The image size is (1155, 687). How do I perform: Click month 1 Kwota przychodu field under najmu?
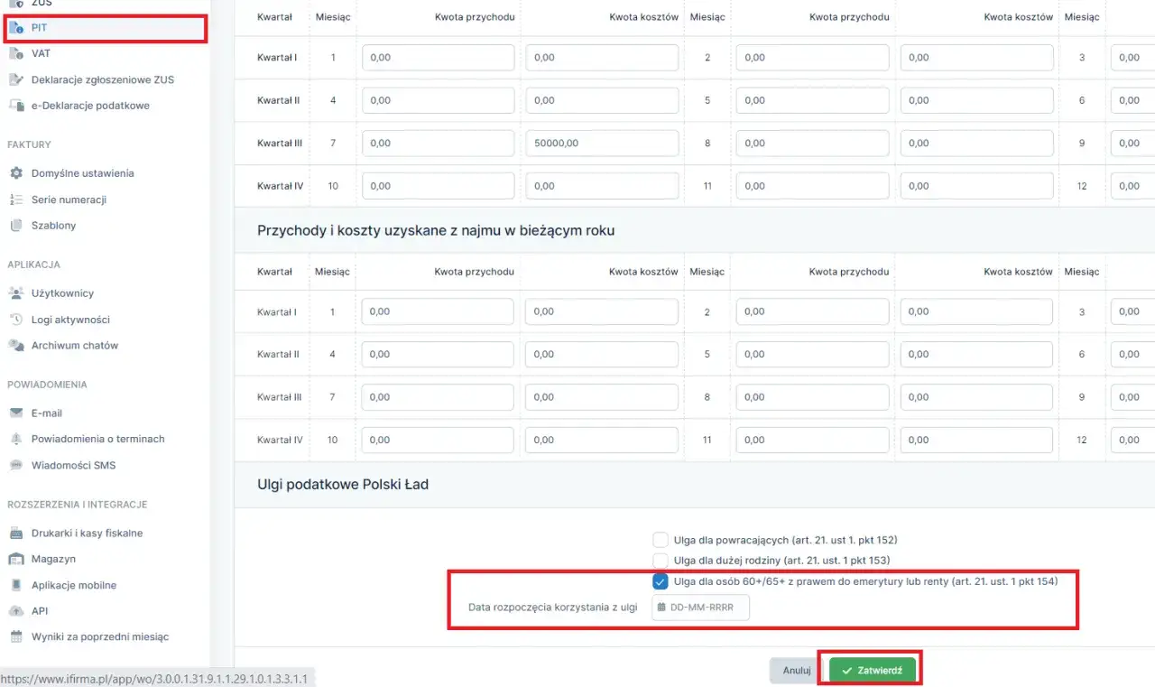(x=438, y=311)
